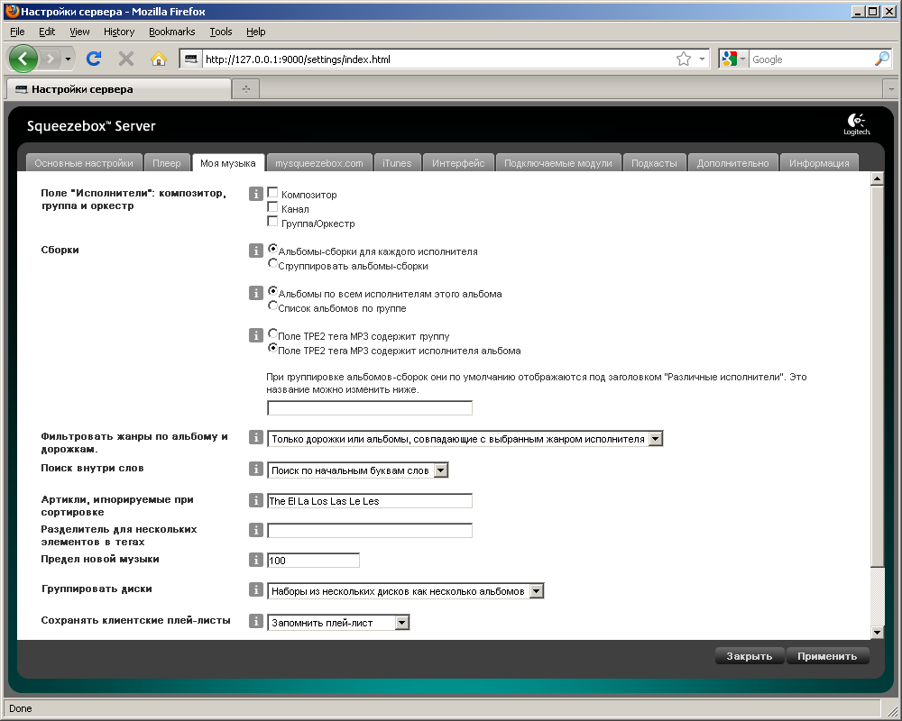Image resolution: width=902 pixels, height=721 pixels.
Task: Show info for Фильтровать жанры setting
Action: click(x=256, y=437)
